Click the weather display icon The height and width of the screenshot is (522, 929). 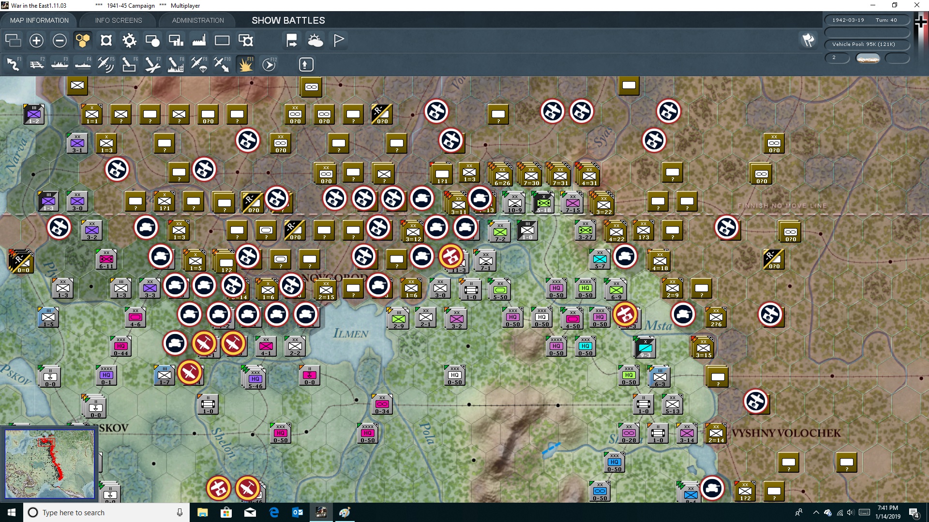tap(316, 41)
